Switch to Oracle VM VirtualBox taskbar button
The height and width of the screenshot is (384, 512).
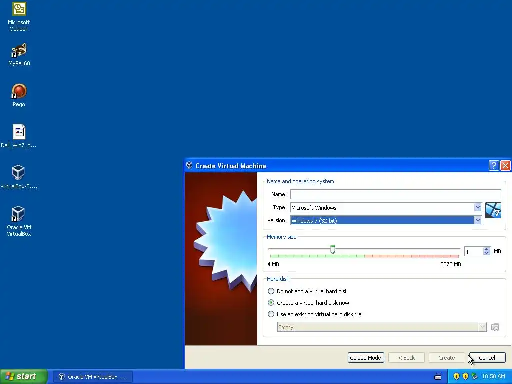[x=92, y=377]
